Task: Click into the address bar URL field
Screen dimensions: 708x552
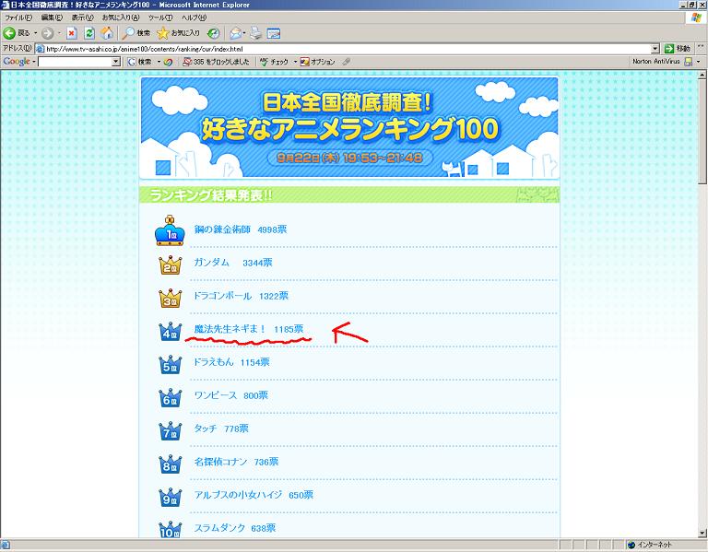Action: (348, 49)
